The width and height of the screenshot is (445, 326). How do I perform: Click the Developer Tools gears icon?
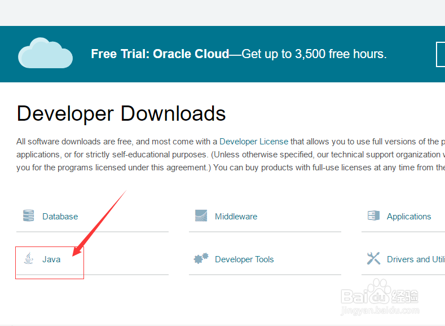[201, 258]
